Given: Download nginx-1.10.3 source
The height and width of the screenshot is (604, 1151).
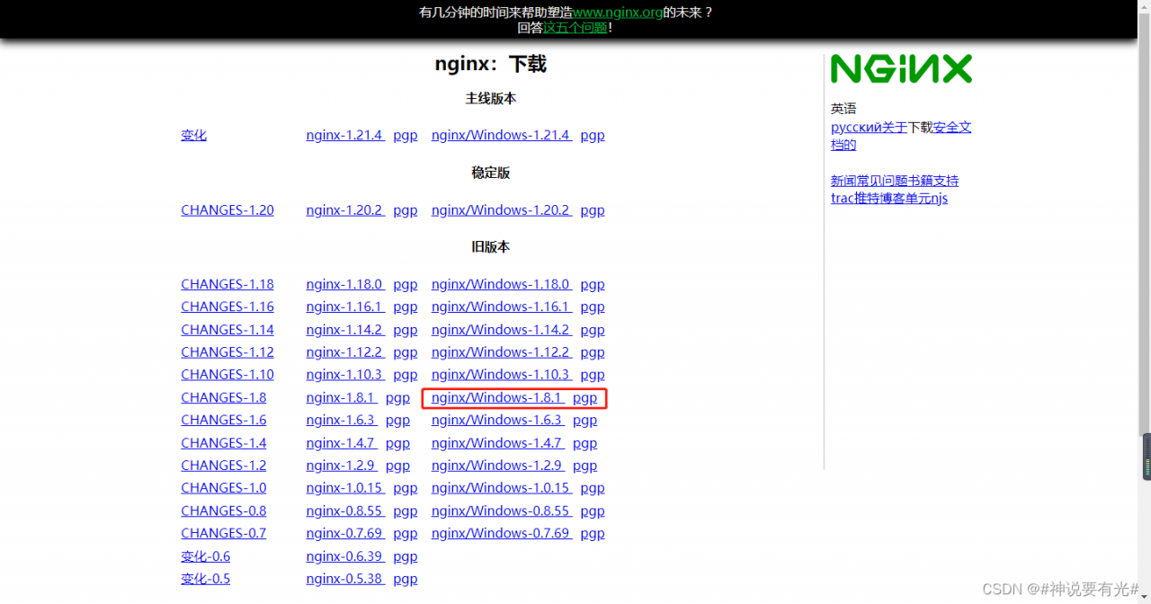Looking at the screenshot, I should pos(345,375).
